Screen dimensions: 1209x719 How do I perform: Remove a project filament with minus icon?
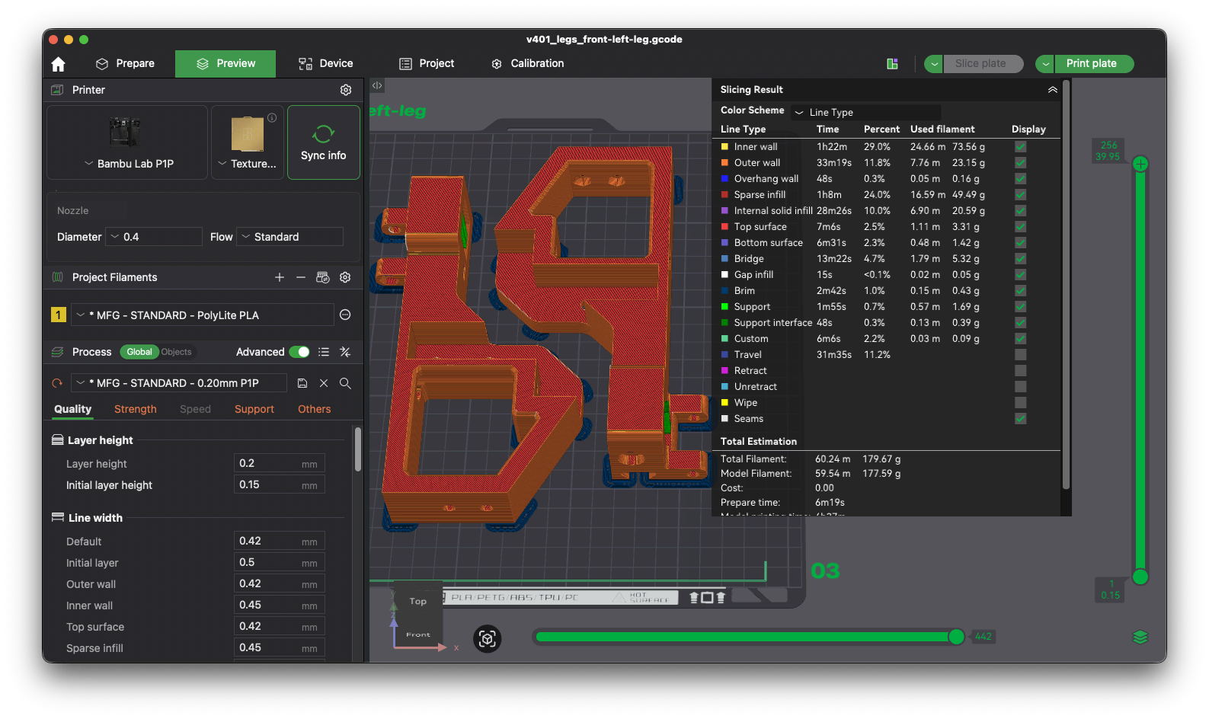pyautogui.click(x=301, y=277)
